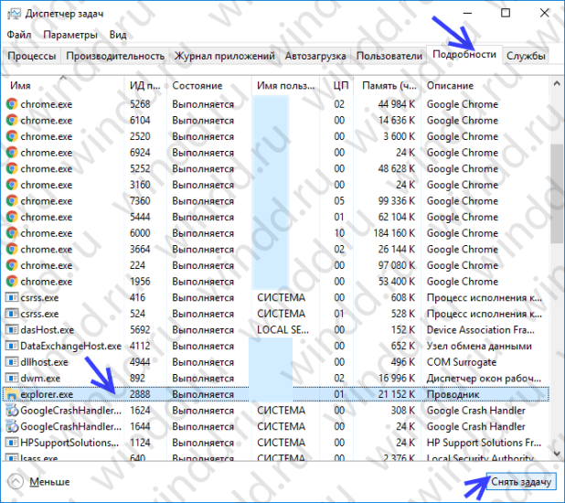This screenshot has height=503, width=565.
Task: Click the Снять задачу button
Action: click(521, 482)
